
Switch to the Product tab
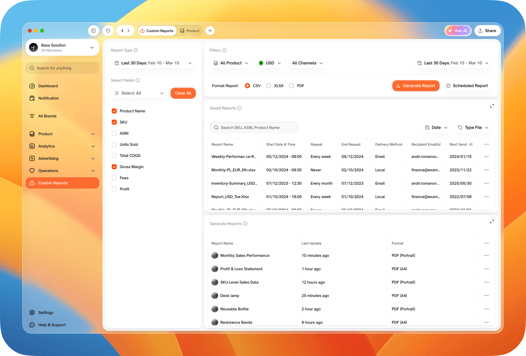coord(190,31)
